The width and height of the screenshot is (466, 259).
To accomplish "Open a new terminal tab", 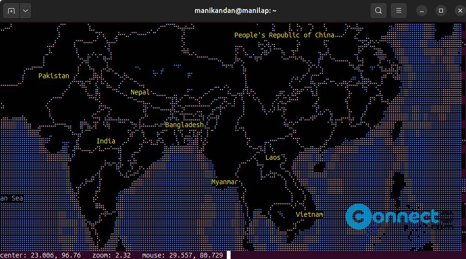I will tap(12, 11).
